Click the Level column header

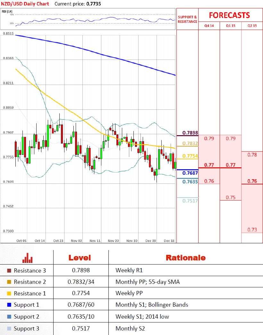pyautogui.click(x=80, y=258)
